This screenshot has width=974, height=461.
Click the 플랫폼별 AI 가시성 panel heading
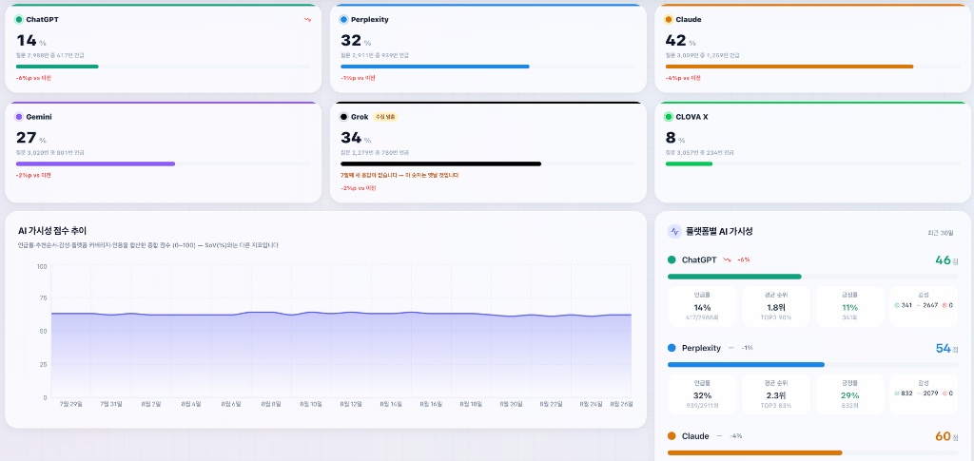(x=719, y=231)
